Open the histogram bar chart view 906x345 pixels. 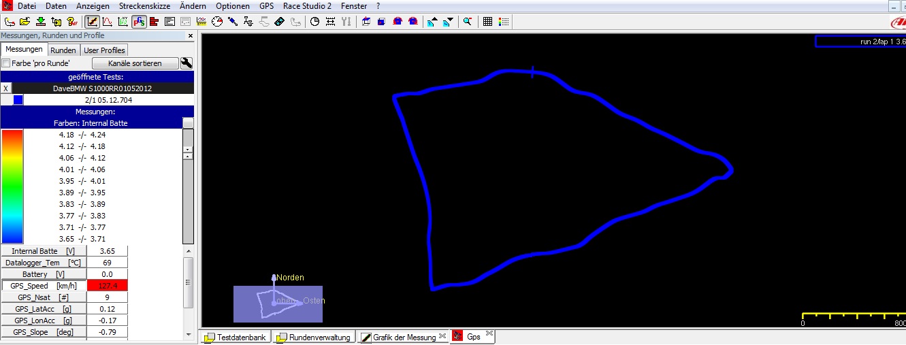pos(154,21)
